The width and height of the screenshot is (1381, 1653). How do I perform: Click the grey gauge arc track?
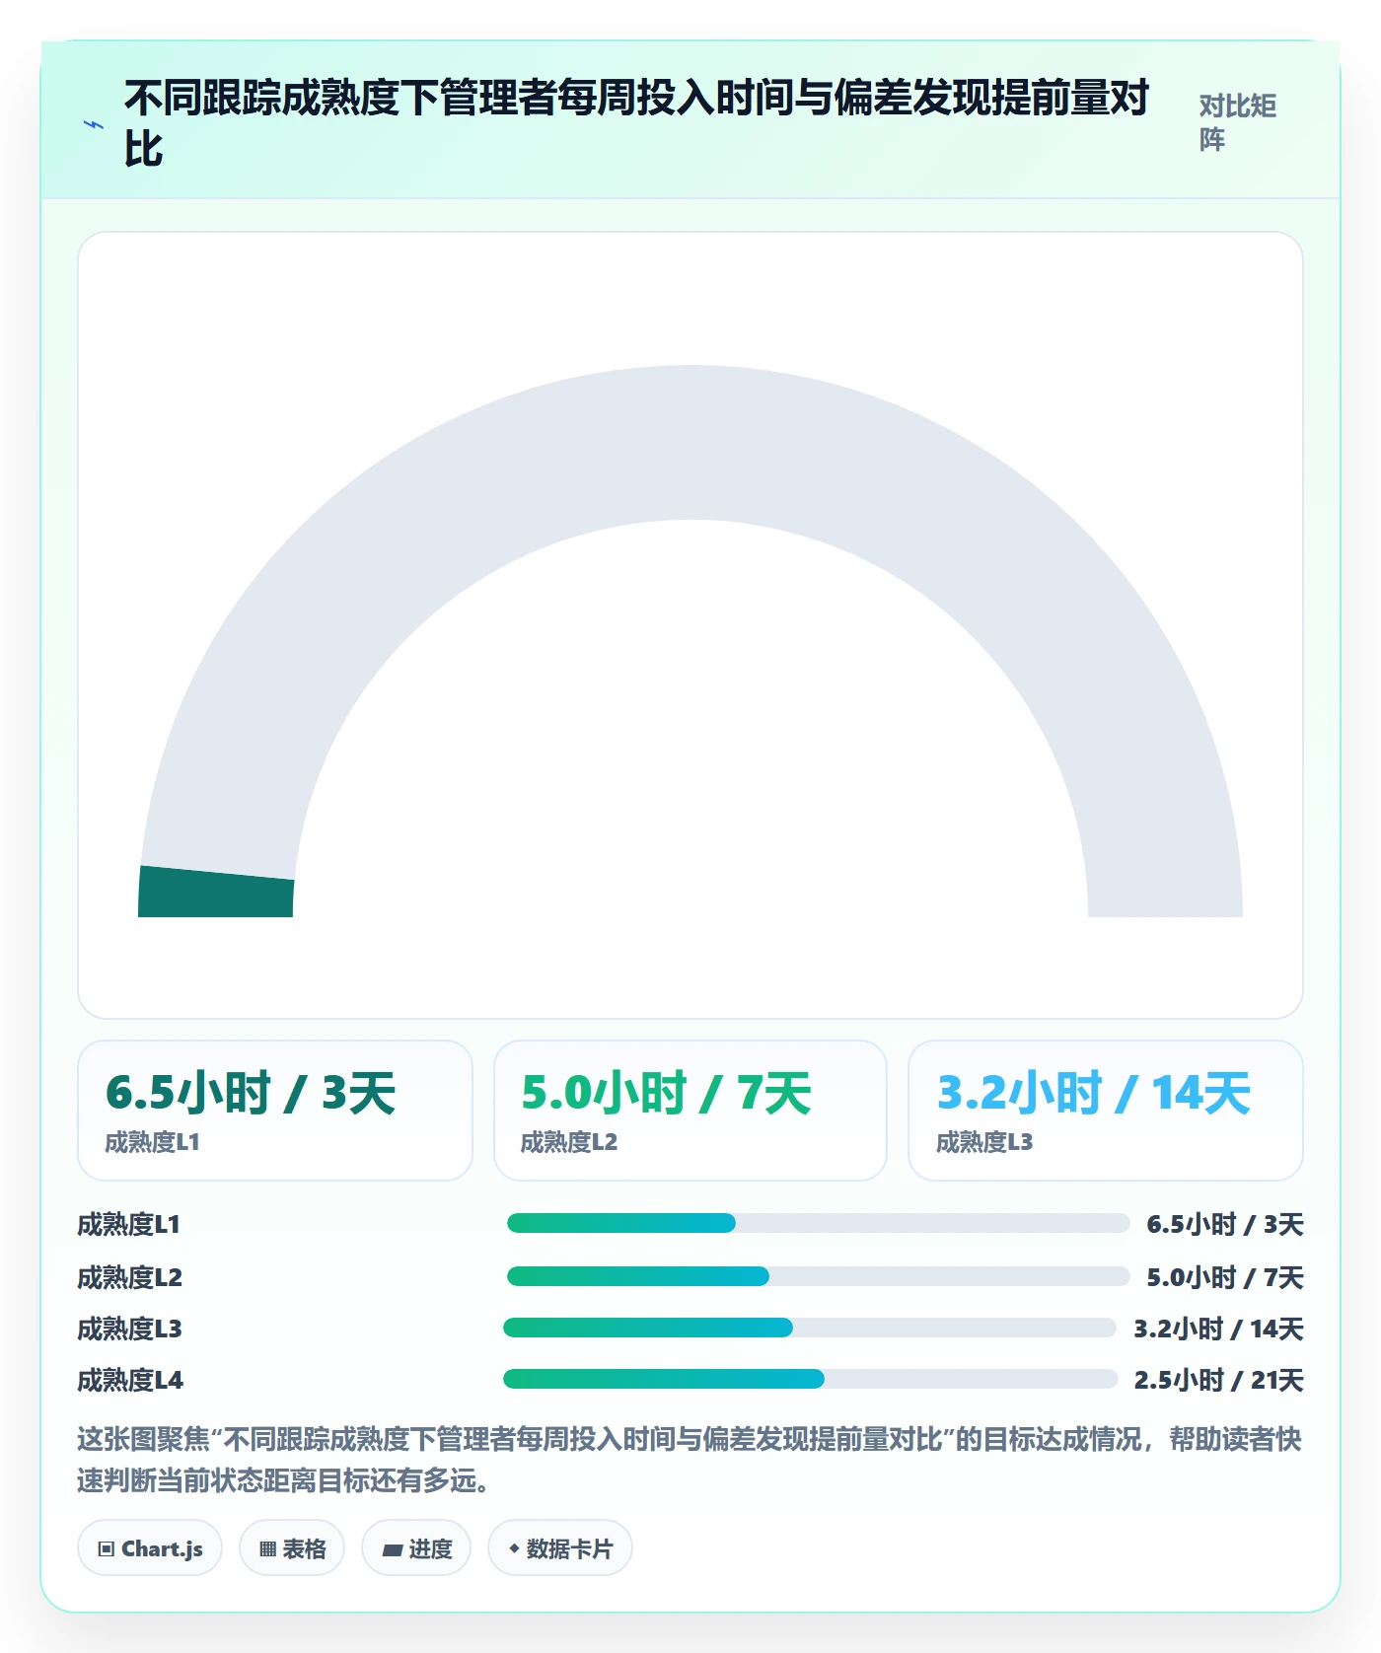click(690, 442)
